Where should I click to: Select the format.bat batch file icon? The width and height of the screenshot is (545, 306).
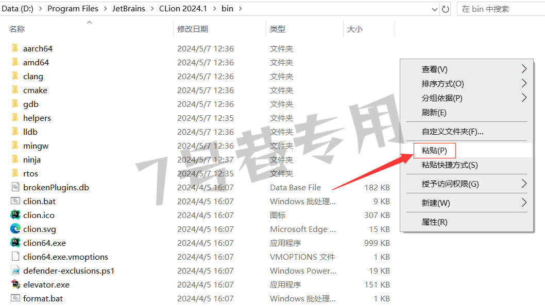(x=15, y=298)
